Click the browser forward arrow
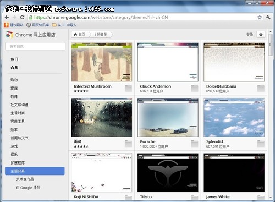 click(x=14, y=17)
